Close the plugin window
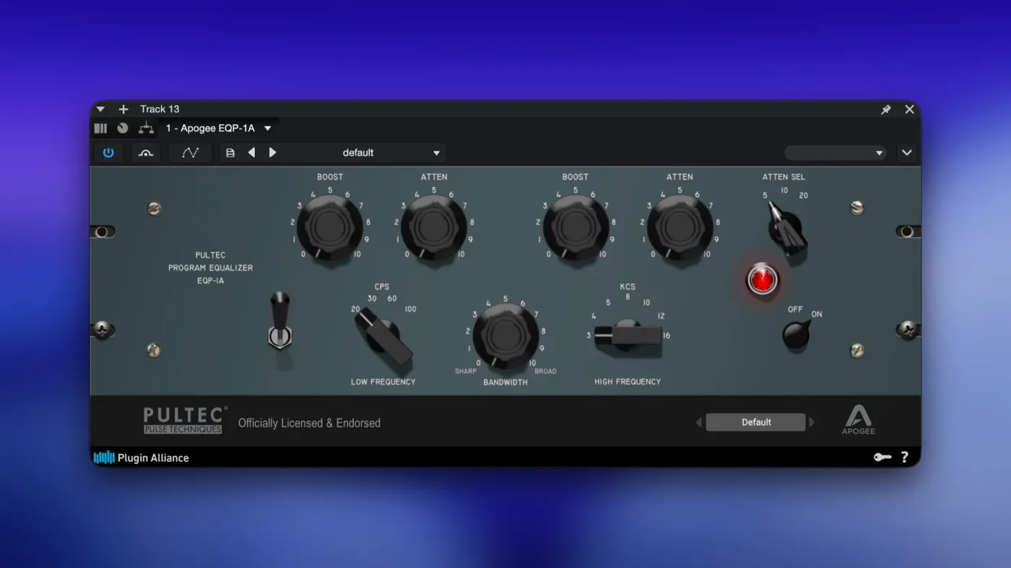Image resolution: width=1011 pixels, height=568 pixels. coord(909,110)
